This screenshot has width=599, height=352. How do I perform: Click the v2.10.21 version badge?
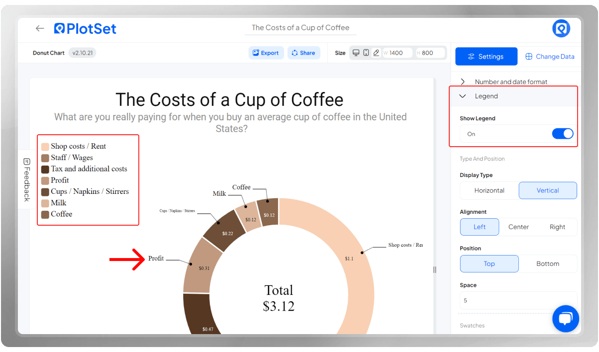[82, 53]
